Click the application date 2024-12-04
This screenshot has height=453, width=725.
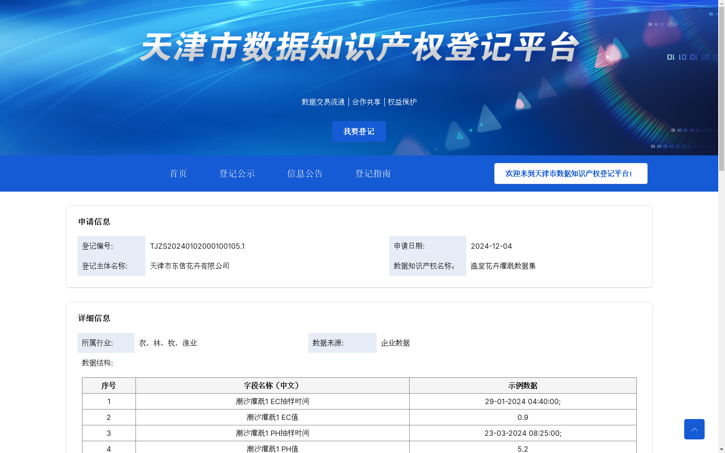pos(491,246)
